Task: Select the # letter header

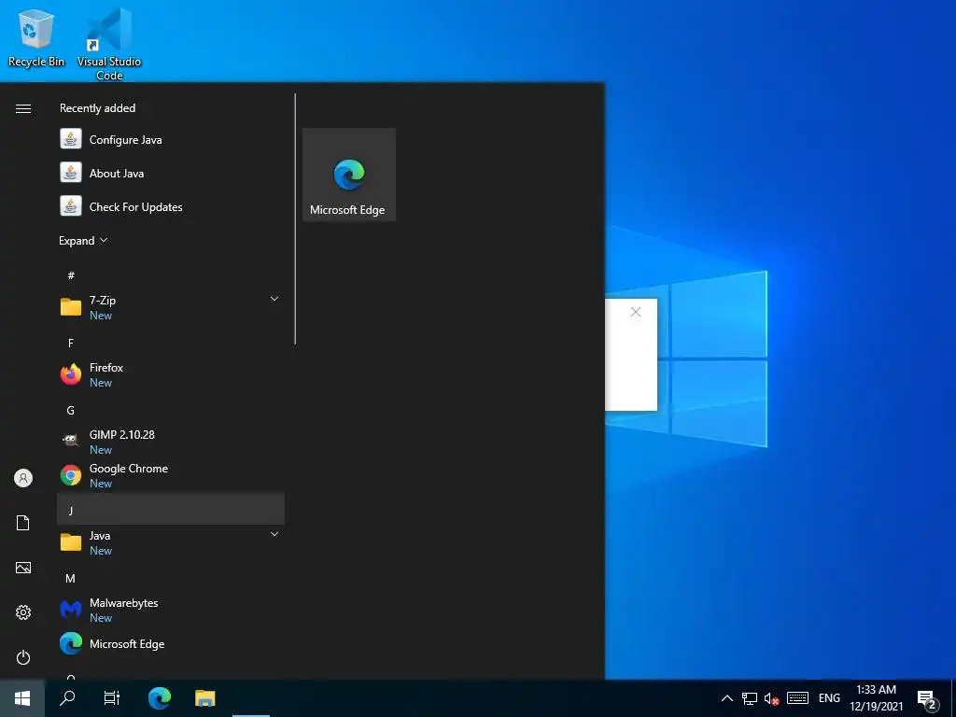Action: [x=71, y=275]
